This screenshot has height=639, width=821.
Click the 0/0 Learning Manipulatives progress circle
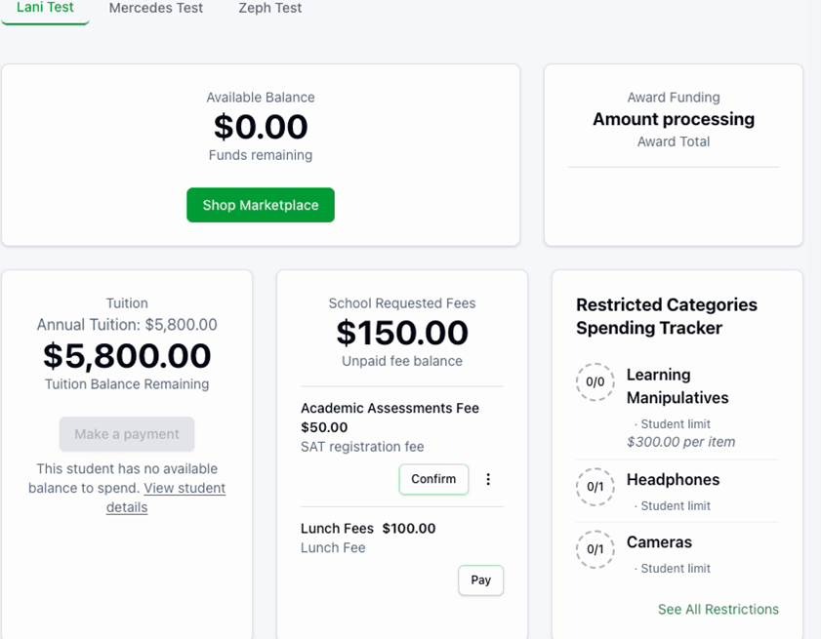(x=595, y=382)
